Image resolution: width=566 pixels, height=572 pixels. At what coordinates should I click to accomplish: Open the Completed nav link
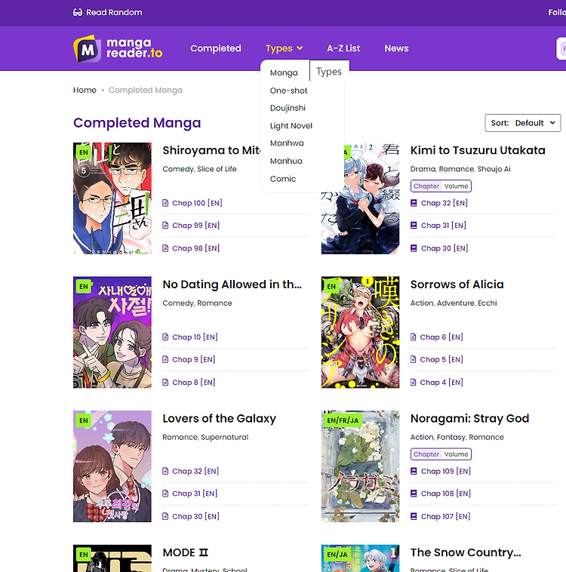point(216,48)
